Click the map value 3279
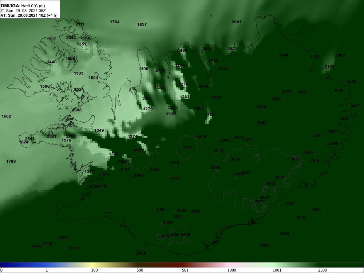The height and width of the screenshot is (273, 364). 174,163
